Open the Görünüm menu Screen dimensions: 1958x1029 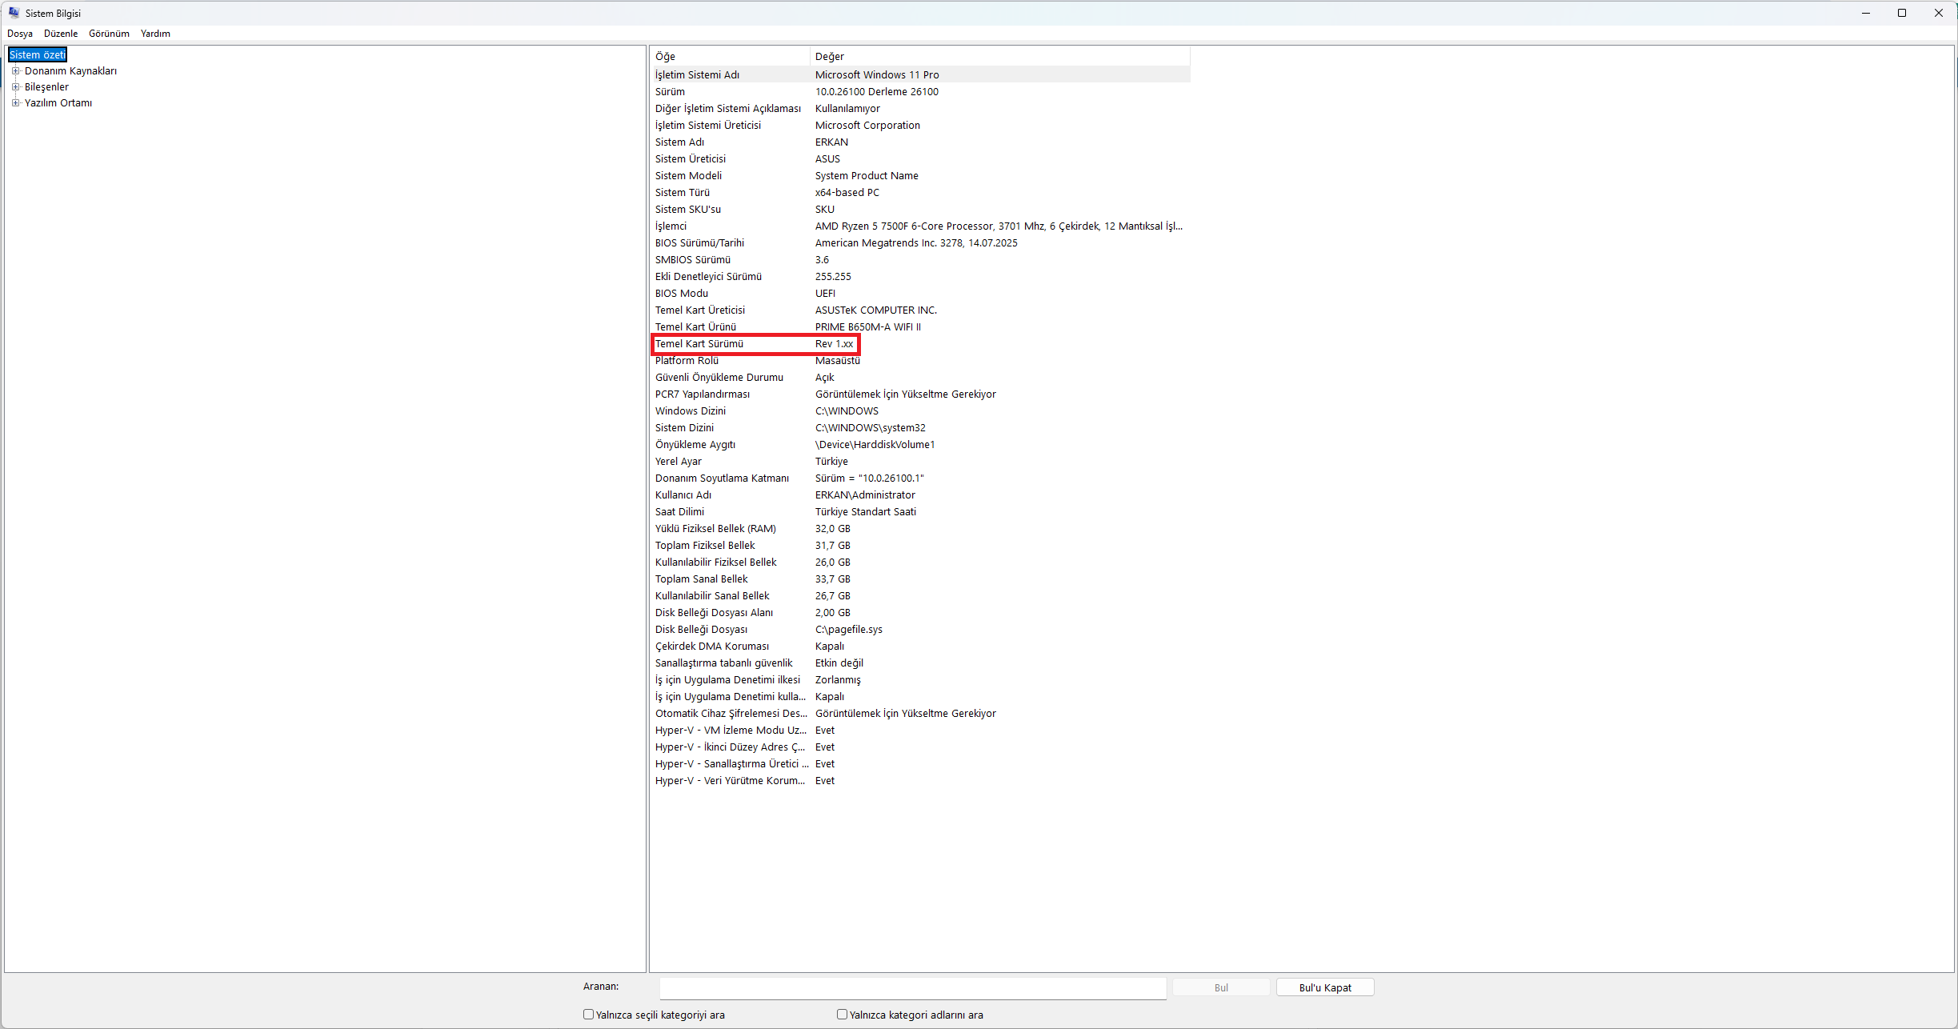tap(109, 34)
